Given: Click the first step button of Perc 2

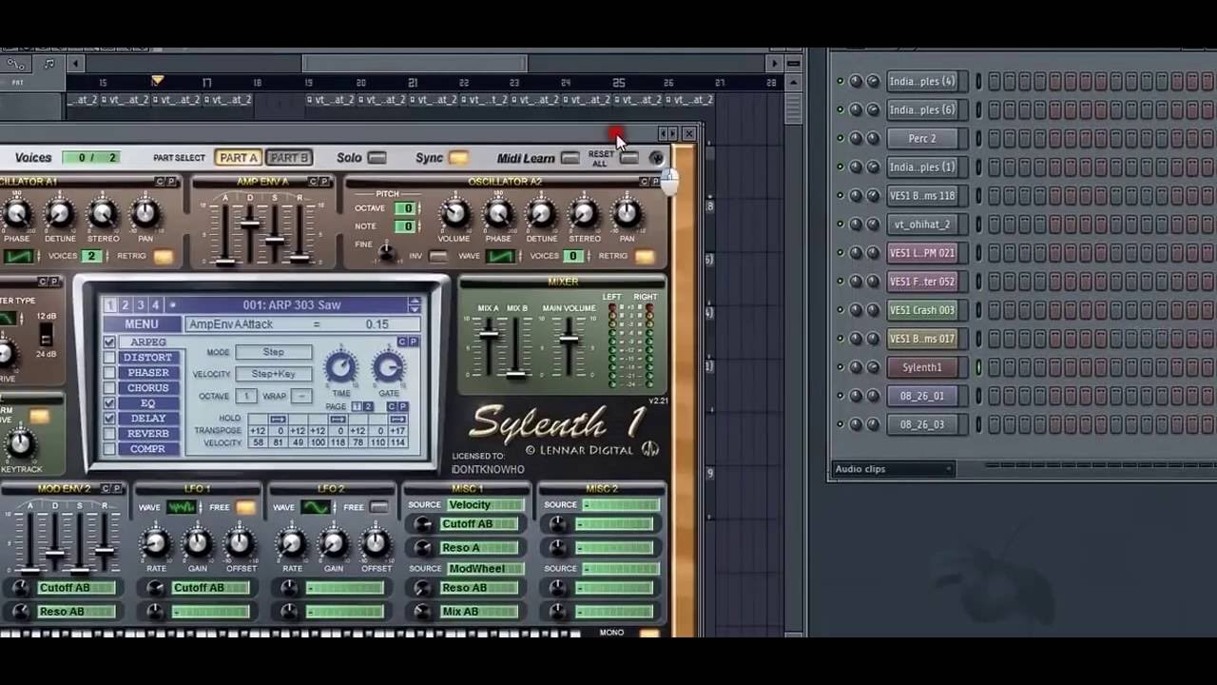Looking at the screenshot, I should [995, 139].
